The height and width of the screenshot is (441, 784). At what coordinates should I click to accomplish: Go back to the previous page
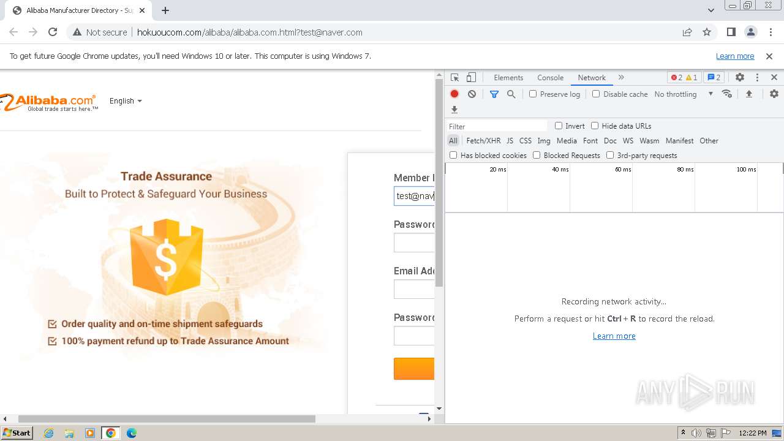(x=13, y=32)
